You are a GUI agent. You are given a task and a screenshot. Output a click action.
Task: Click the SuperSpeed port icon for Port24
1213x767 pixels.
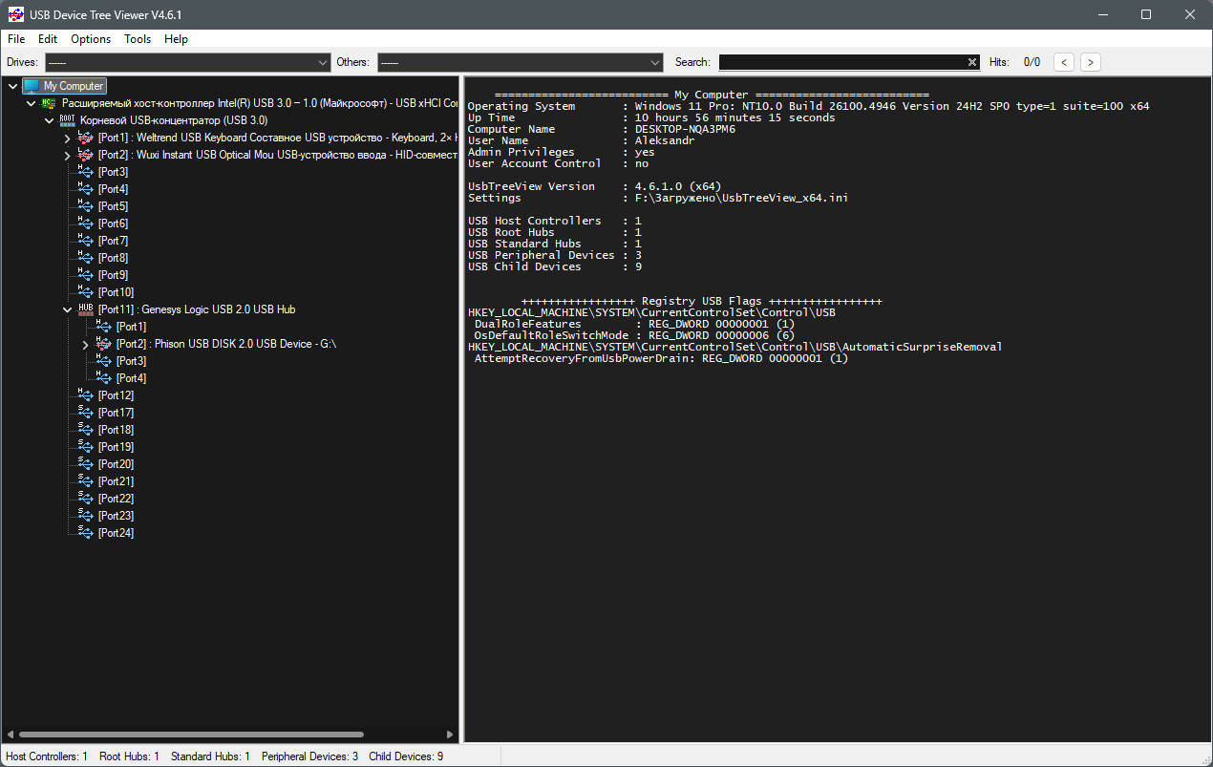click(85, 533)
